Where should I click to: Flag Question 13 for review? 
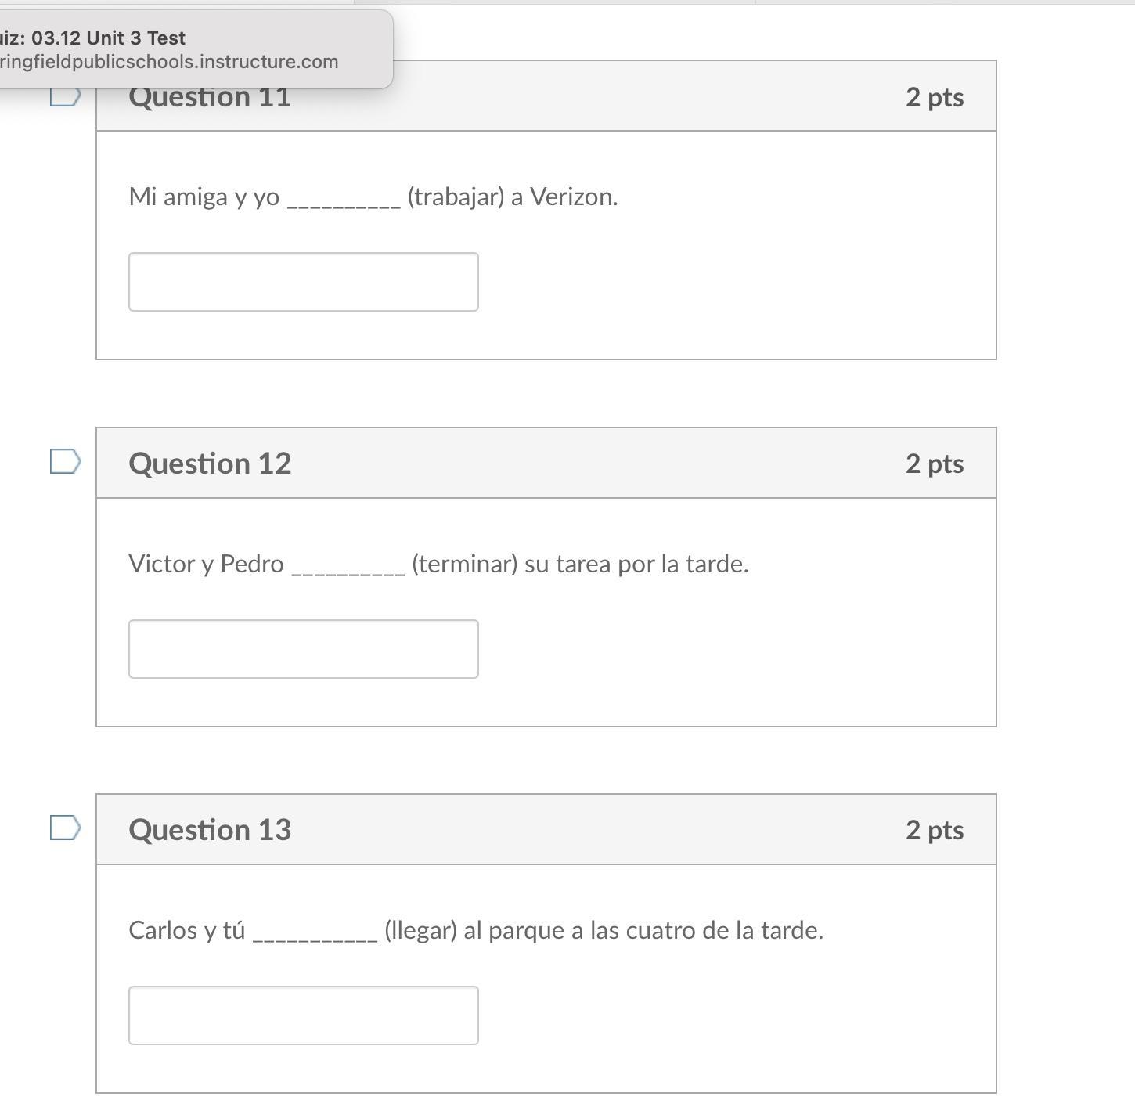(65, 828)
